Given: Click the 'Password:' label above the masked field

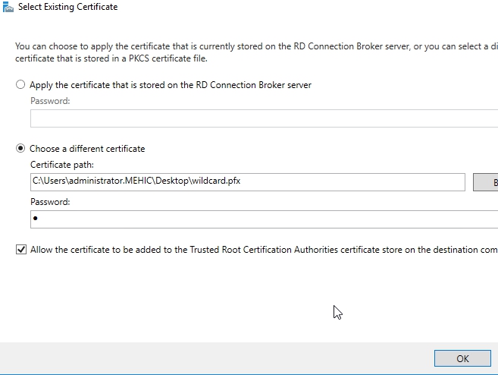Looking at the screenshot, I should (50, 202).
